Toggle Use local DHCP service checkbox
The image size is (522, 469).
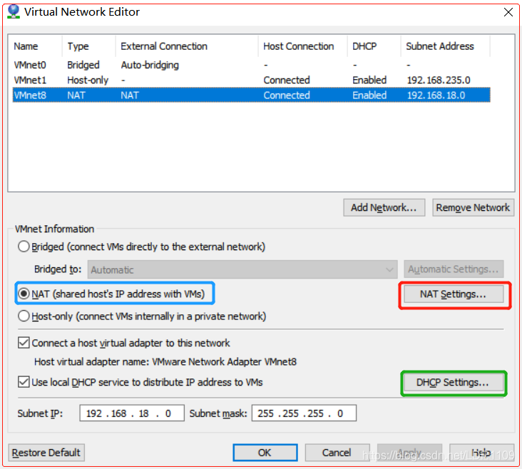(x=24, y=382)
